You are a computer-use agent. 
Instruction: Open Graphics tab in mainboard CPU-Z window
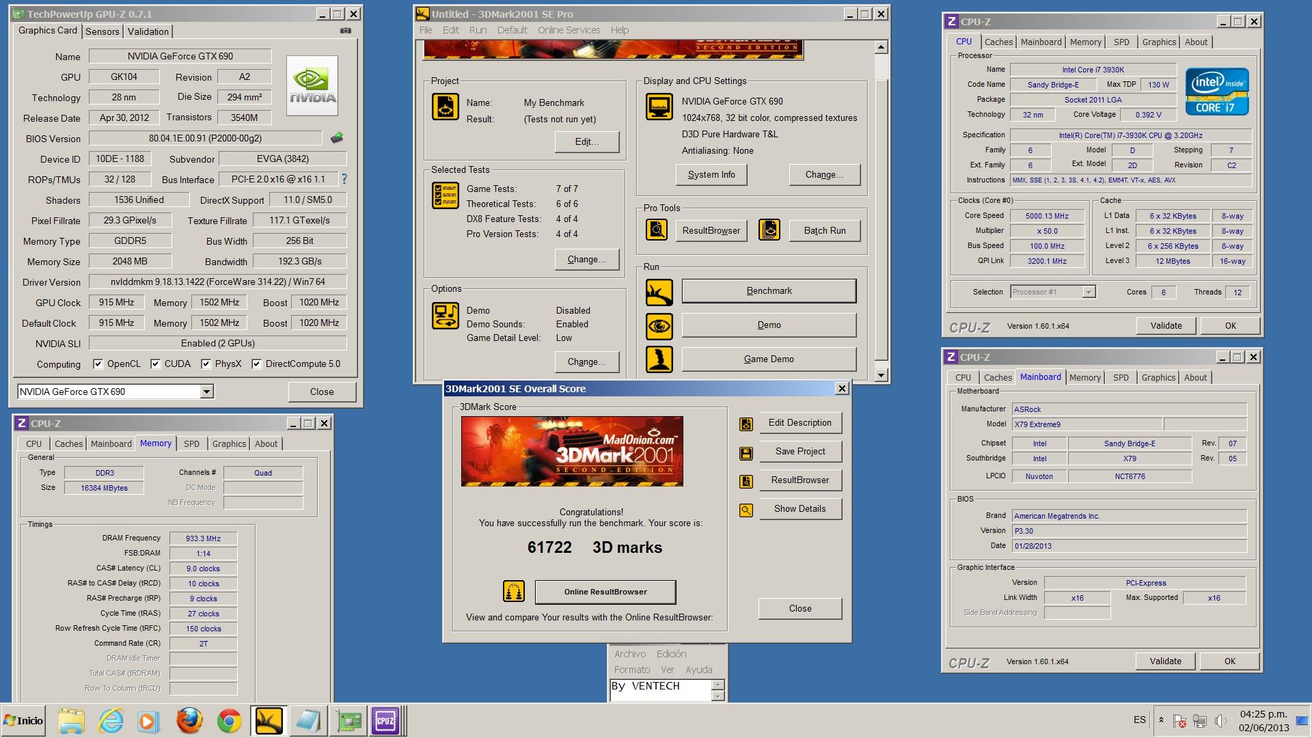1158,377
